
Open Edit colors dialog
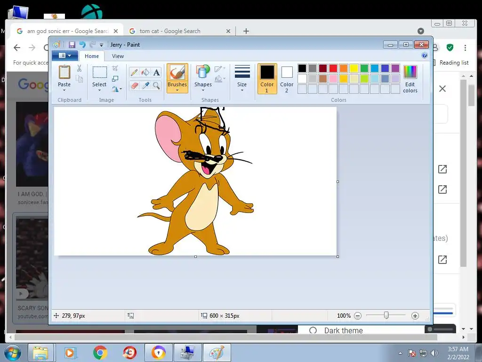point(410,78)
